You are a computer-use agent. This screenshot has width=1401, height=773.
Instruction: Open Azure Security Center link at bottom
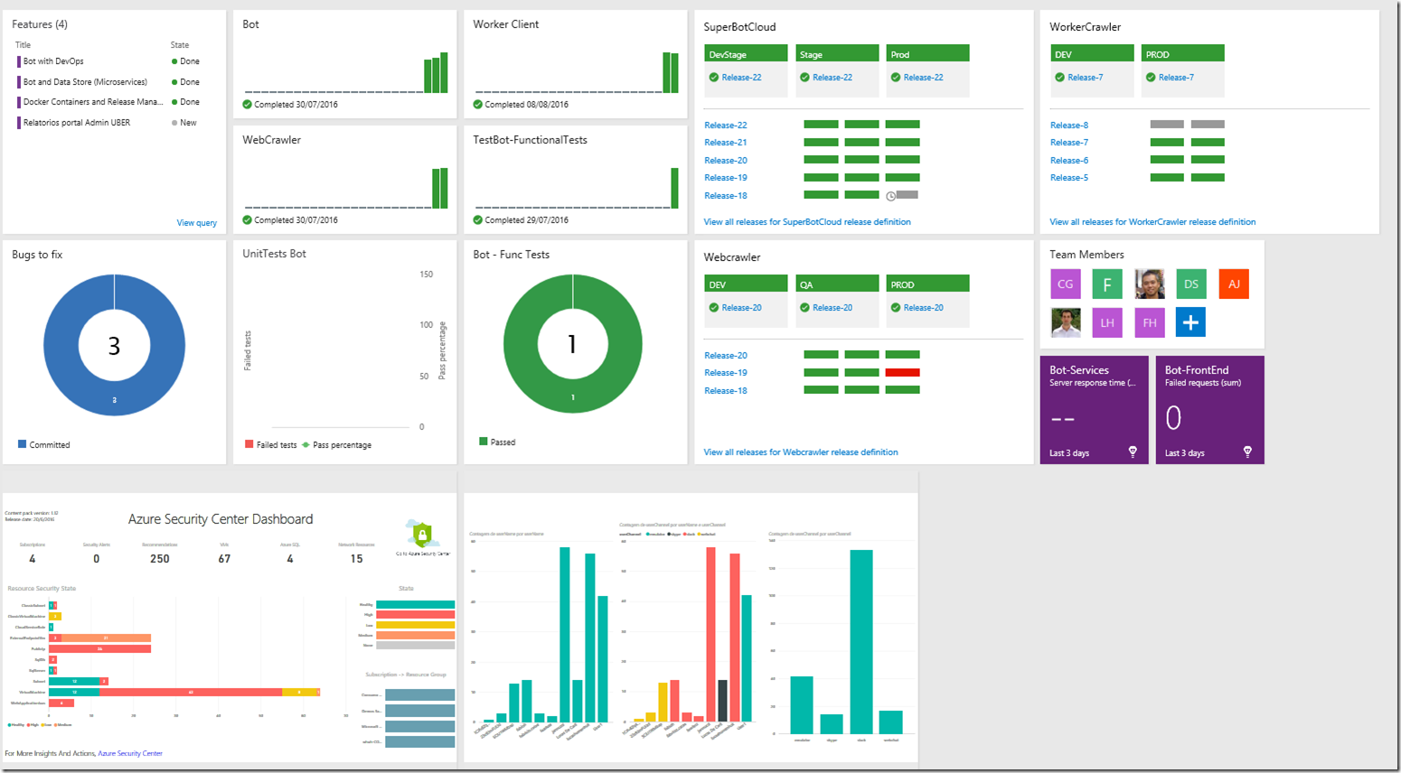click(130, 753)
